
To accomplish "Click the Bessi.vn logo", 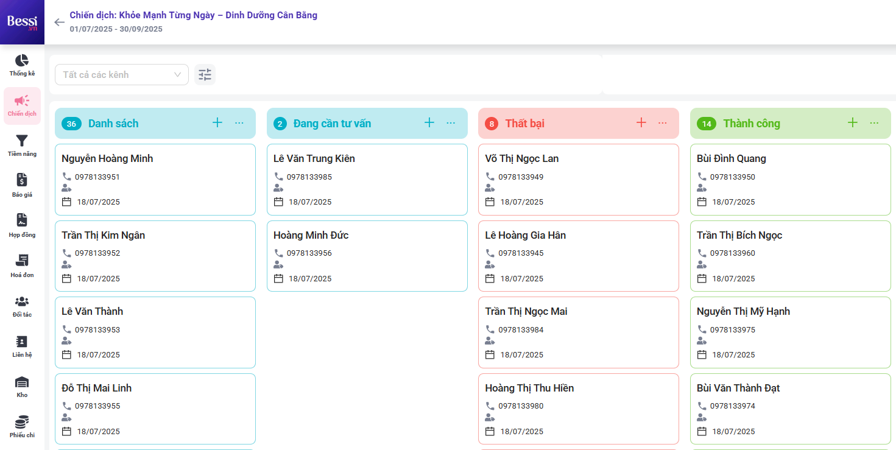I will pos(22,23).
